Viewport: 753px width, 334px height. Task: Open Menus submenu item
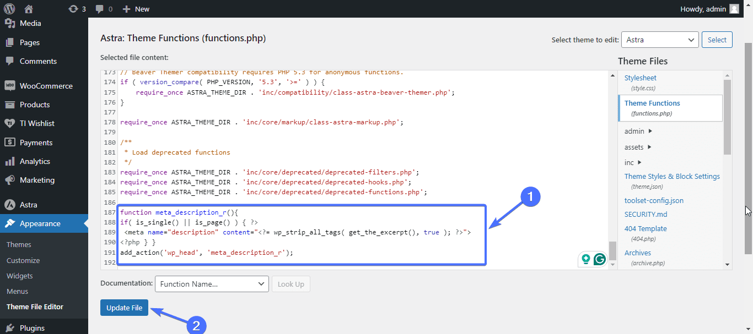coord(17,291)
